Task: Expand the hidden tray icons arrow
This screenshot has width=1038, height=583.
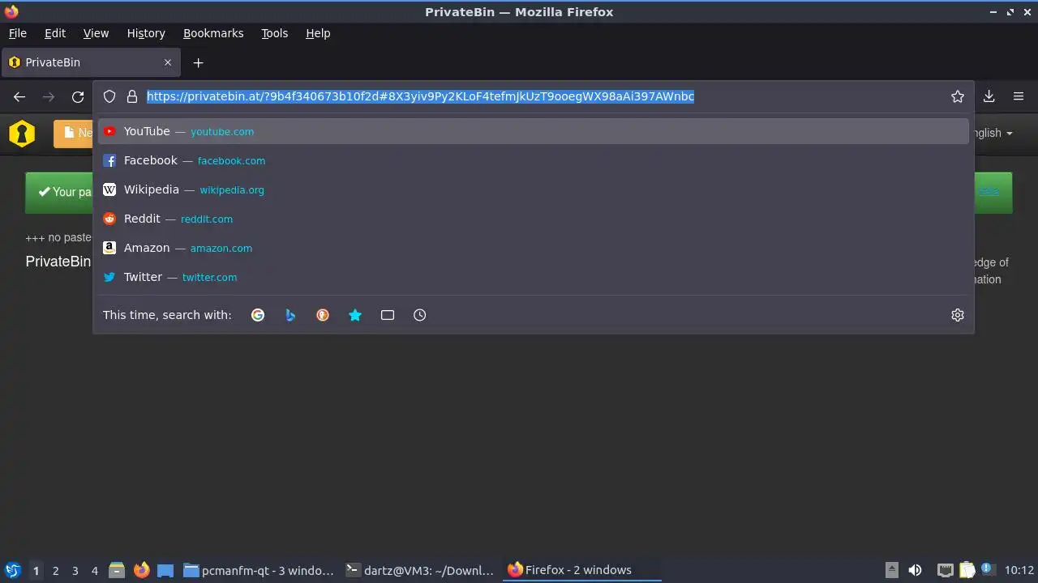Action: 891,570
